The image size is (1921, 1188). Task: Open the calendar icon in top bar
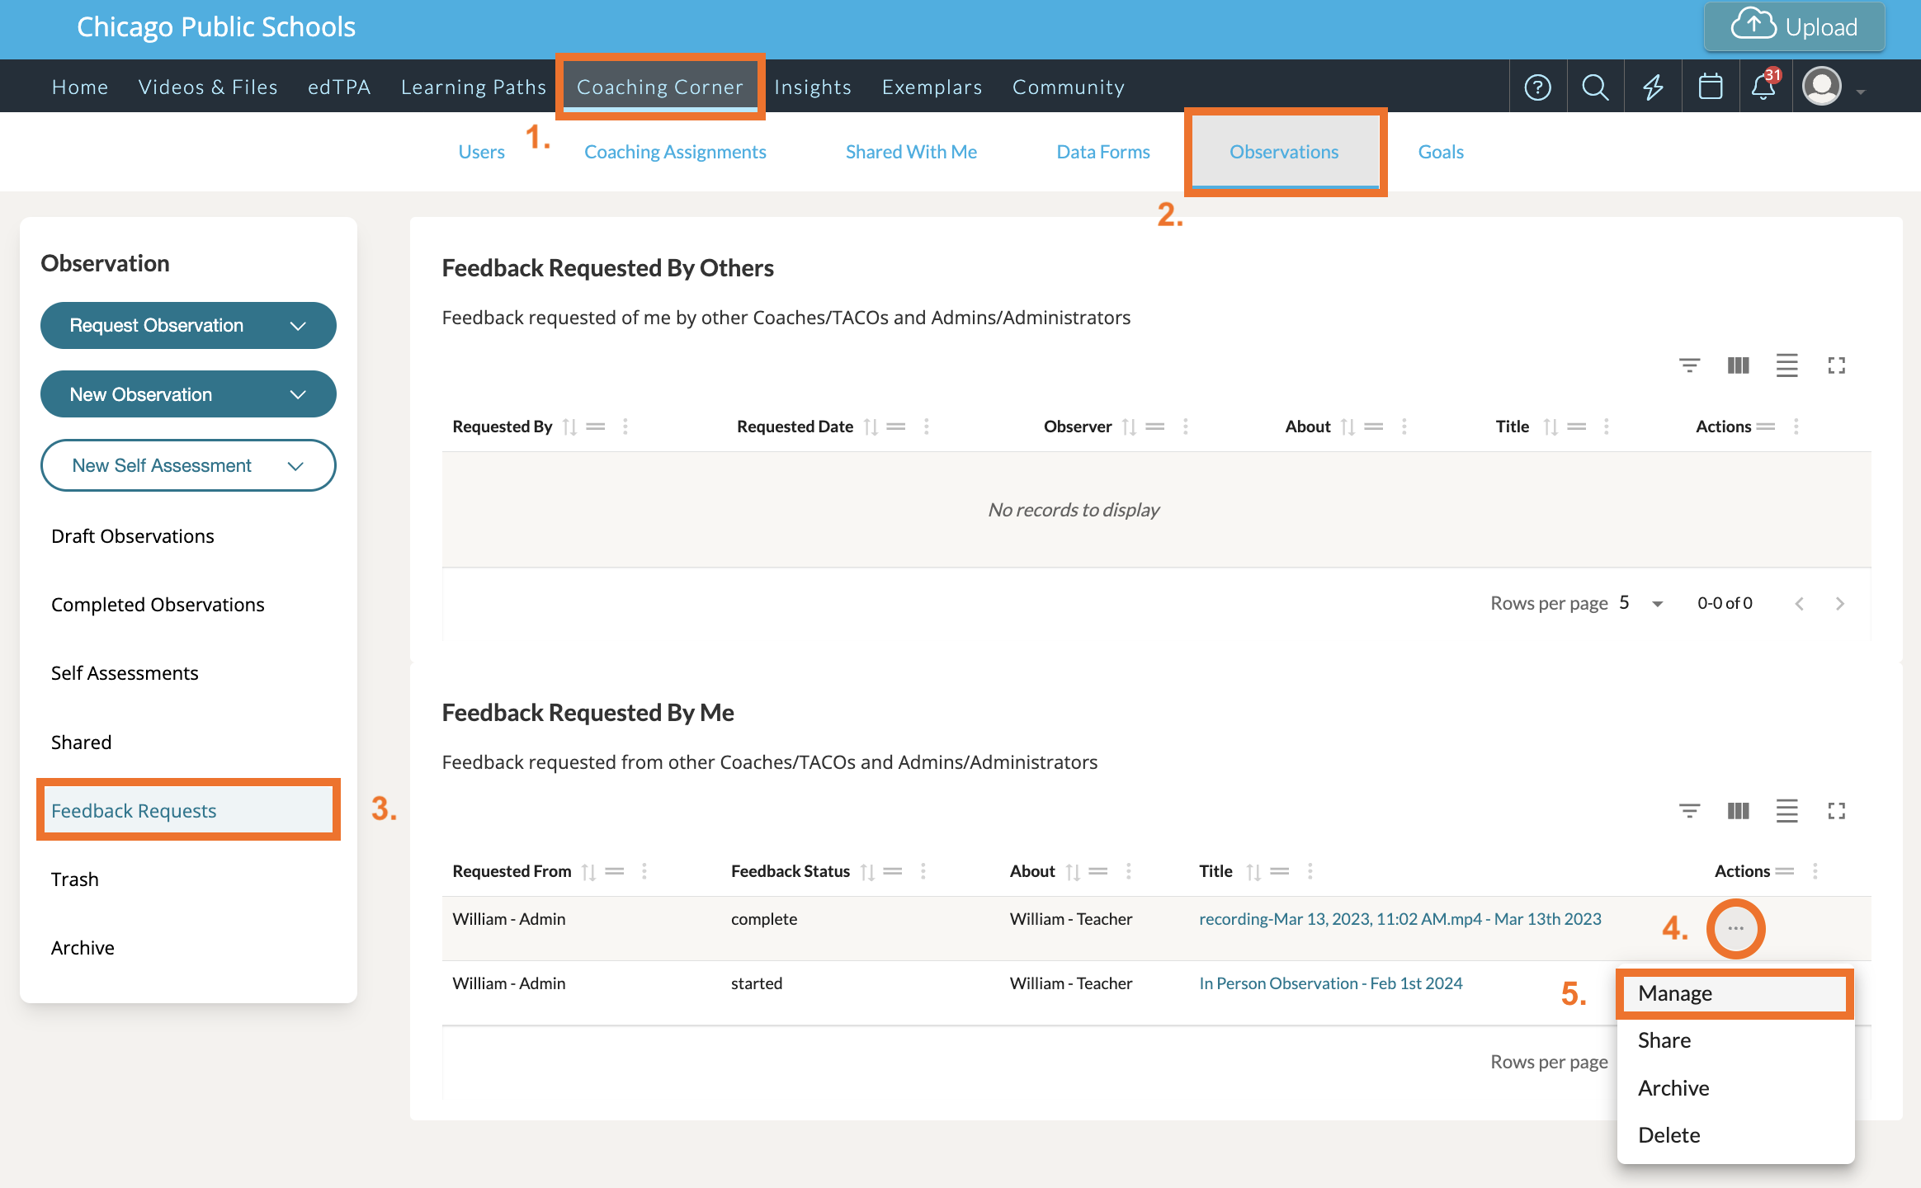click(x=1710, y=87)
